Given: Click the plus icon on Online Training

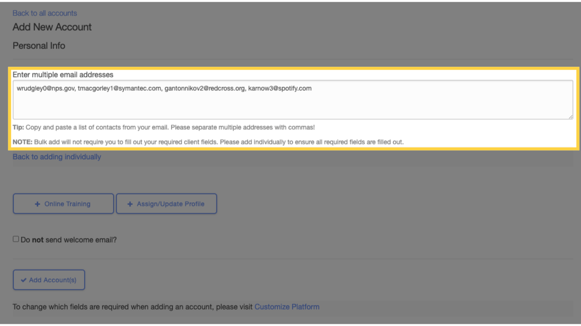Looking at the screenshot, I should [x=37, y=204].
